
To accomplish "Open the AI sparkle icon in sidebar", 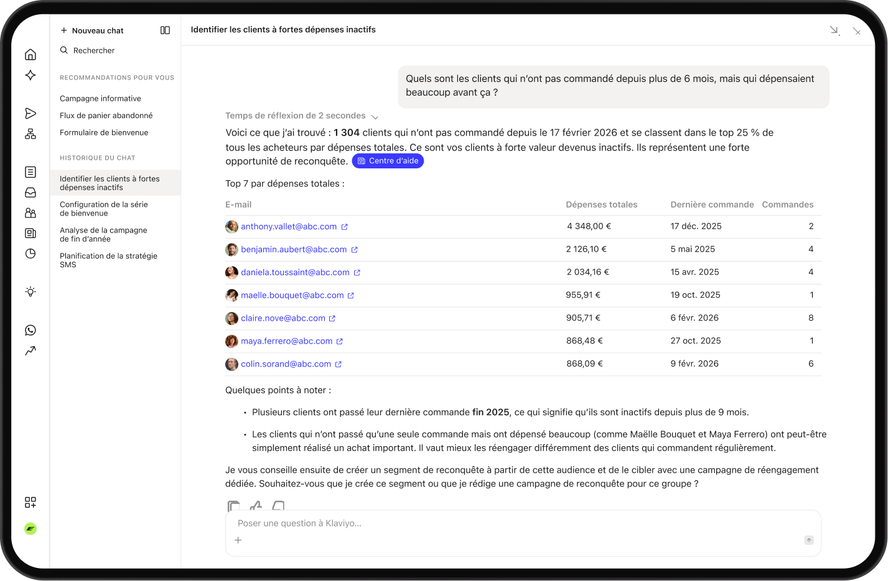I will (x=30, y=75).
